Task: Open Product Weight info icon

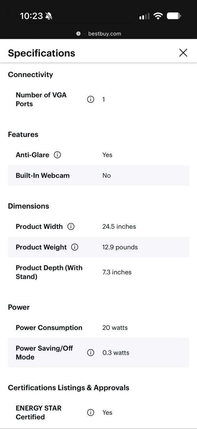Action: point(75,247)
